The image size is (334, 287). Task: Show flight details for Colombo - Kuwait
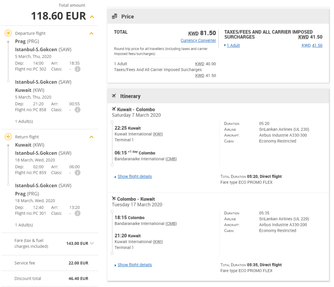pos(134,265)
